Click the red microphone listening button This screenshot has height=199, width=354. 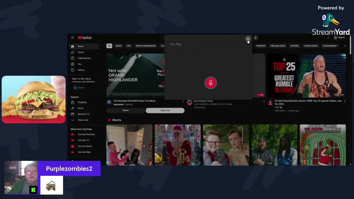tap(210, 83)
